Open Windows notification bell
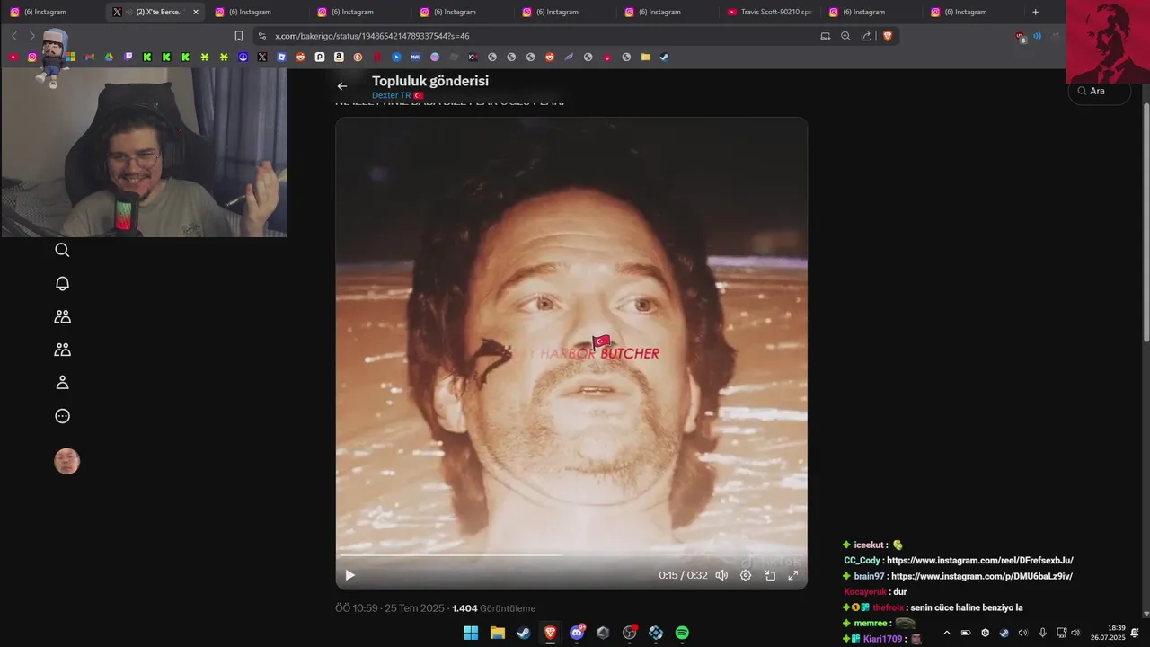Image resolution: width=1150 pixels, height=647 pixels. [x=1135, y=633]
